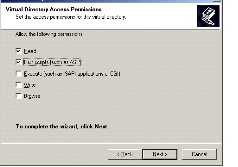Click the "To complete the wizard" instruction text
This screenshot has width=238, height=167.
coord(63,126)
